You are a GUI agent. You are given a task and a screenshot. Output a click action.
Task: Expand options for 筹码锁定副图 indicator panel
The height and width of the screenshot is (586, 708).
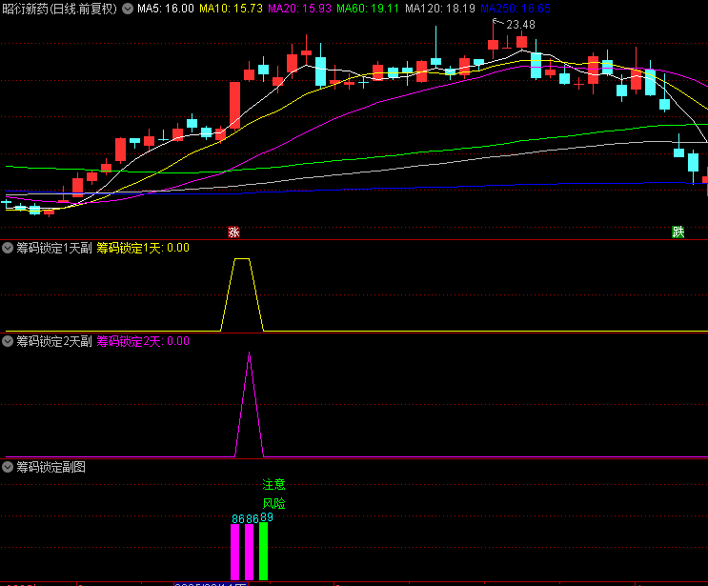[8, 467]
